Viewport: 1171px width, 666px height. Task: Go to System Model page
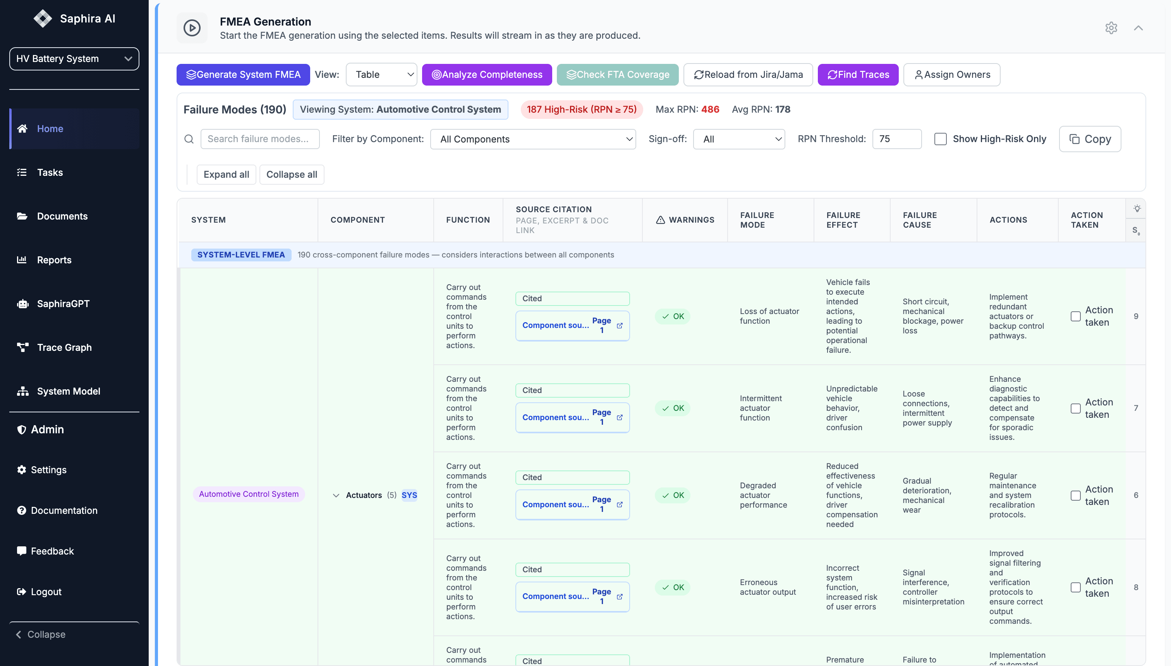pos(68,391)
